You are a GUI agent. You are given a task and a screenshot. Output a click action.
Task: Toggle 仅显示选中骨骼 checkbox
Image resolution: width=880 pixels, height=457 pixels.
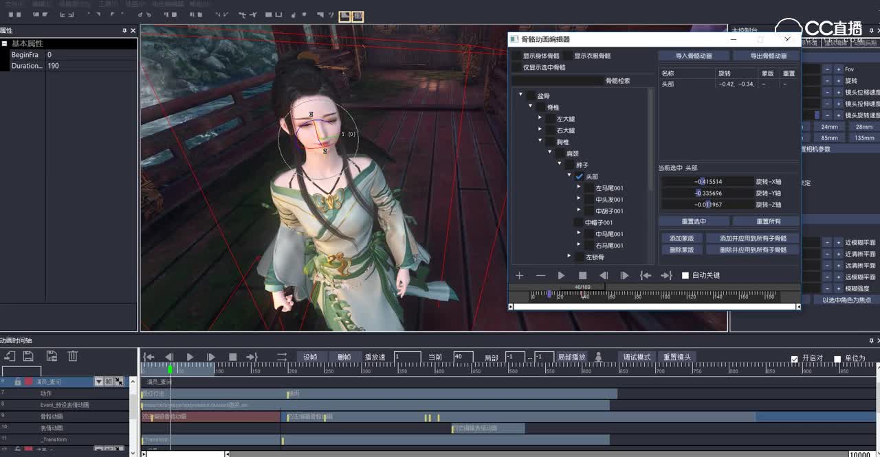(516, 67)
